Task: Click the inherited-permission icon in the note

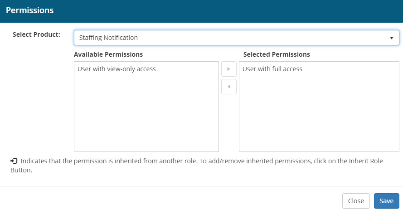Action: [14, 161]
